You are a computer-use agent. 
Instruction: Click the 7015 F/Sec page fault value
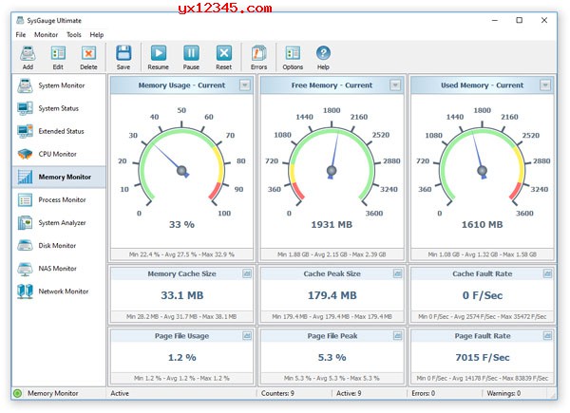tap(483, 357)
